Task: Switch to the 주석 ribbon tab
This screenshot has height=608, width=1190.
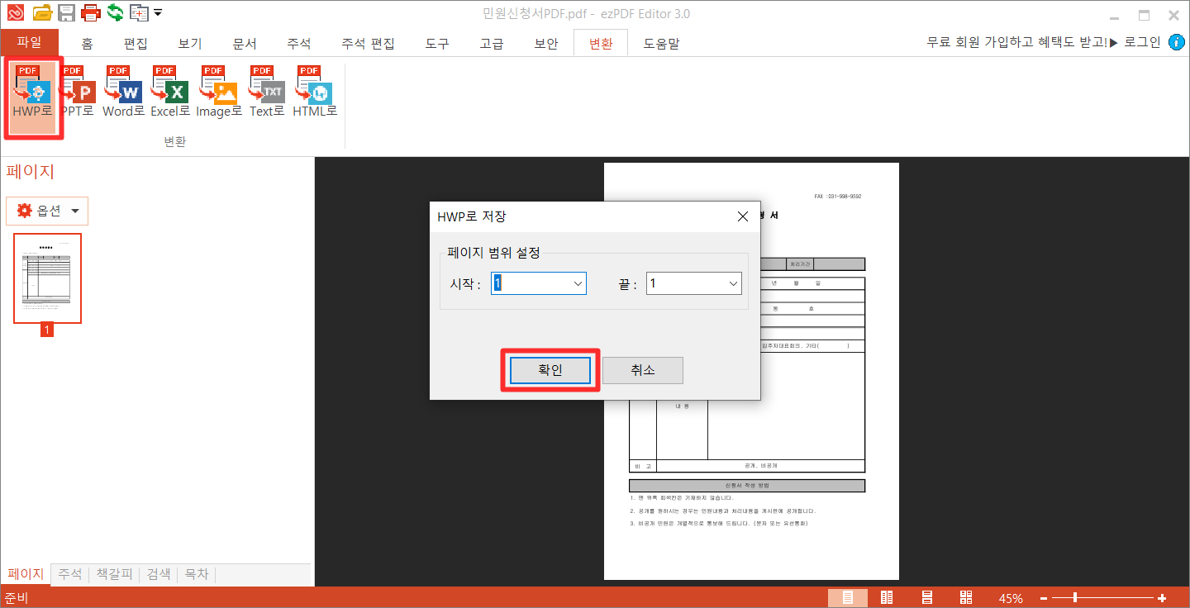Action: [x=299, y=44]
